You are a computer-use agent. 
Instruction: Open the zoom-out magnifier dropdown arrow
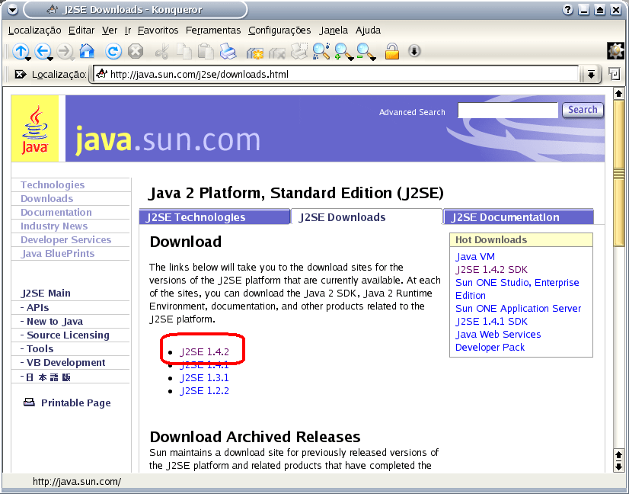373,59
